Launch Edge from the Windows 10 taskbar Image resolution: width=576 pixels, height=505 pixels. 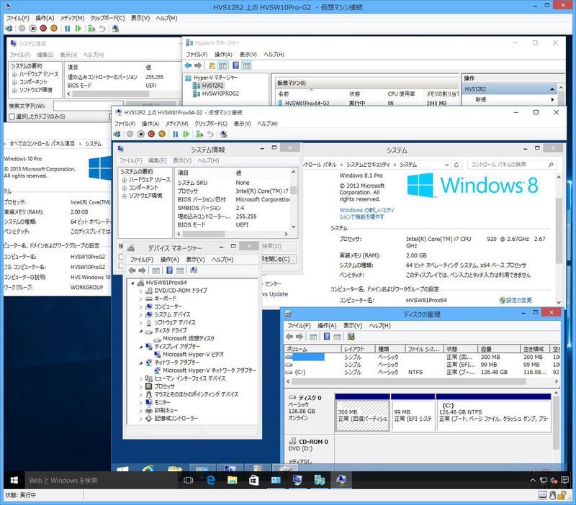(x=211, y=480)
